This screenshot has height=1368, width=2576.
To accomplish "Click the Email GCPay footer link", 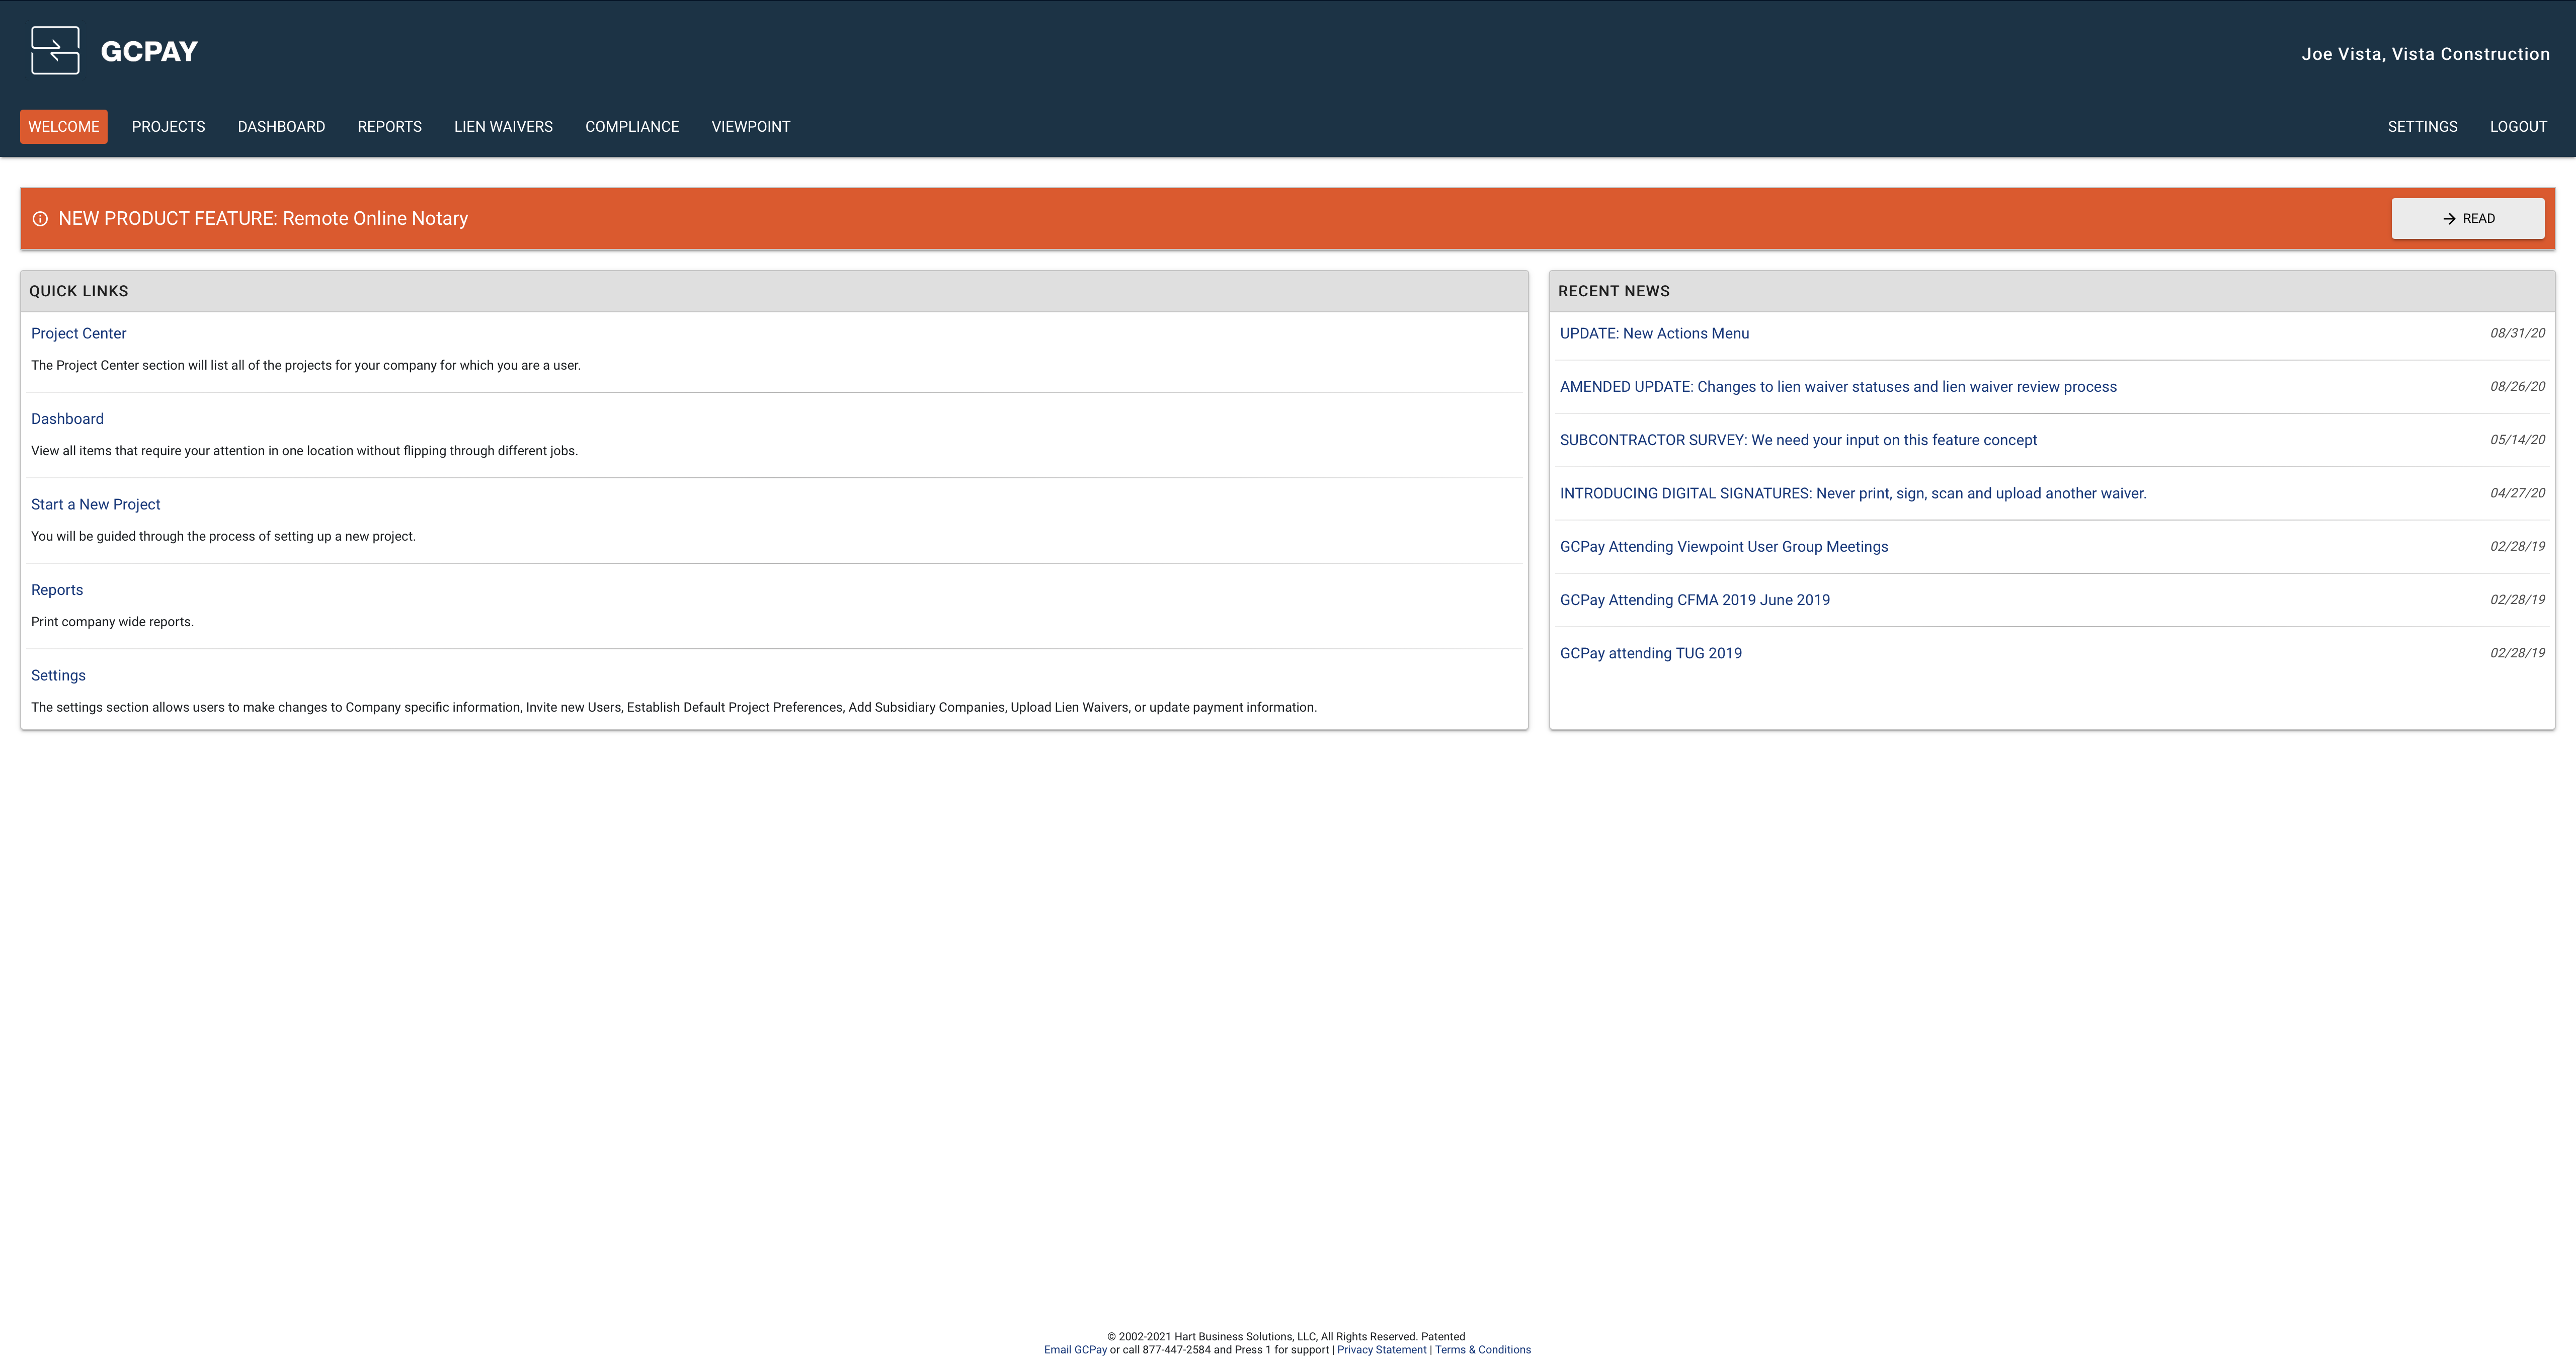I will click(x=1075, y=1350).
